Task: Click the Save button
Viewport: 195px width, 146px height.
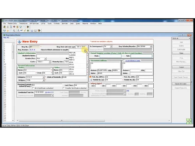Action: tap(181, 53)
